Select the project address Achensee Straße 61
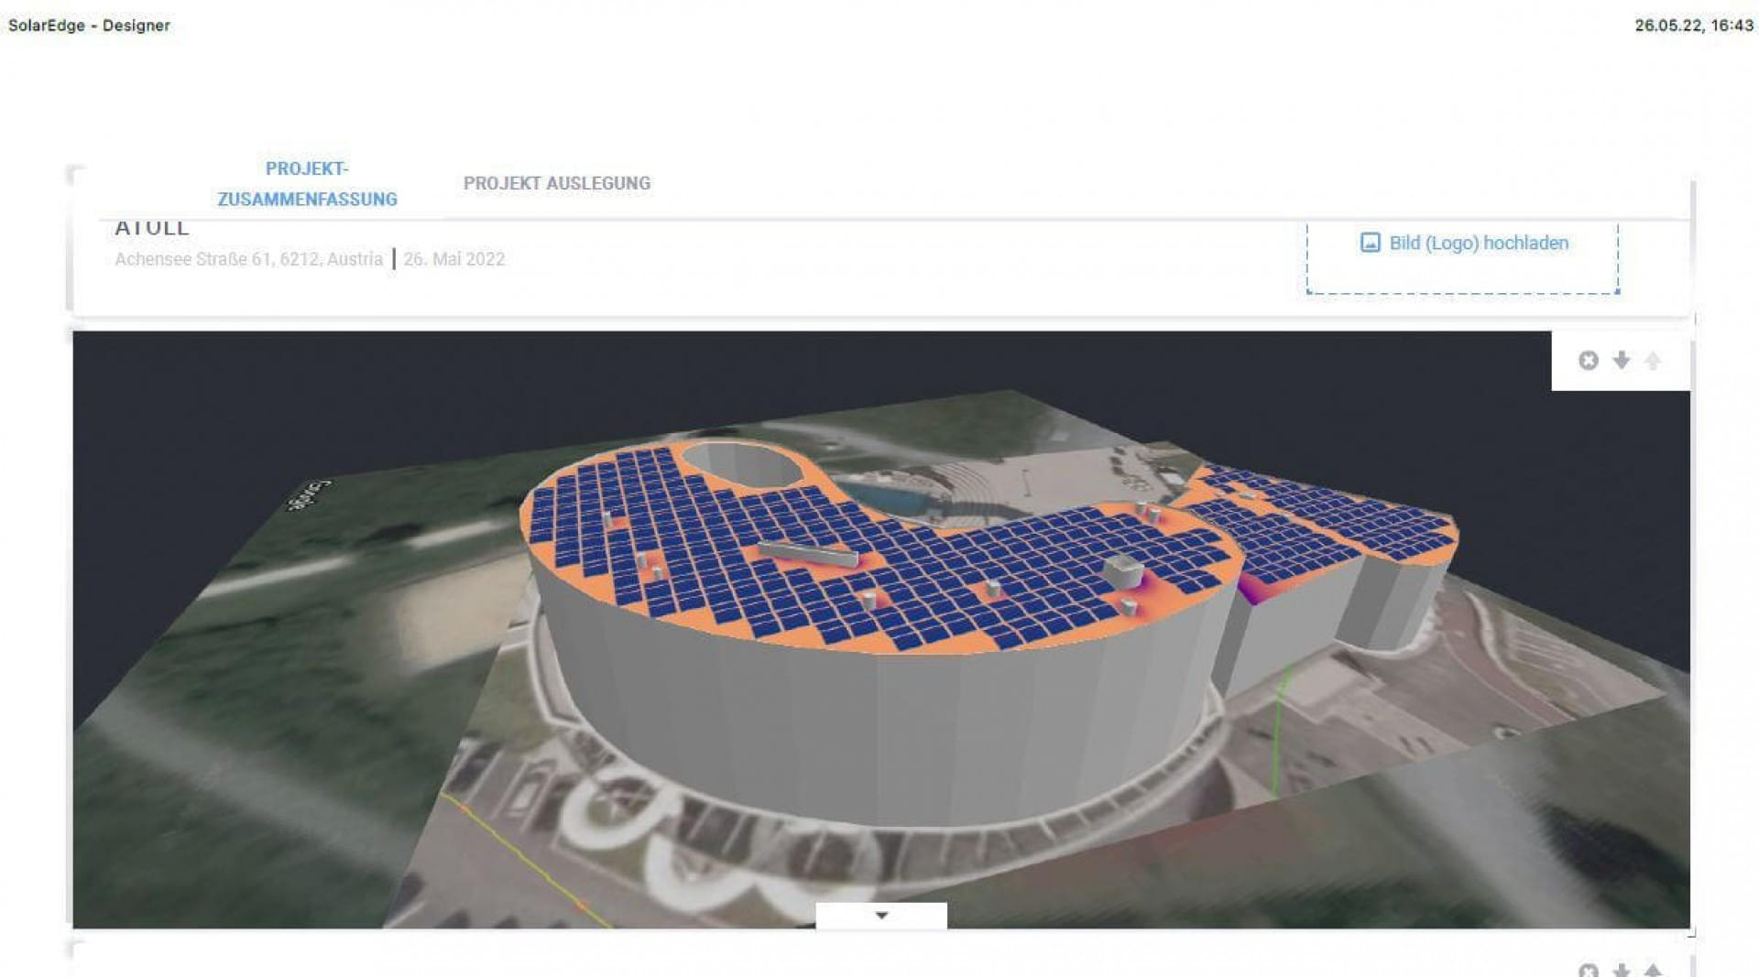Image resolution: width=1759 pixels, height=977 pixels. 249,259
